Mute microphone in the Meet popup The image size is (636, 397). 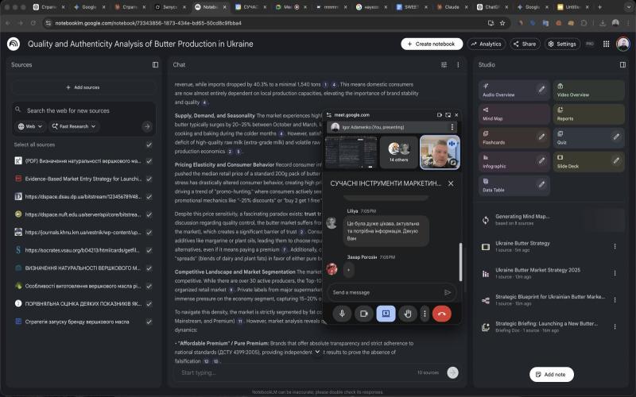point(343,314)
